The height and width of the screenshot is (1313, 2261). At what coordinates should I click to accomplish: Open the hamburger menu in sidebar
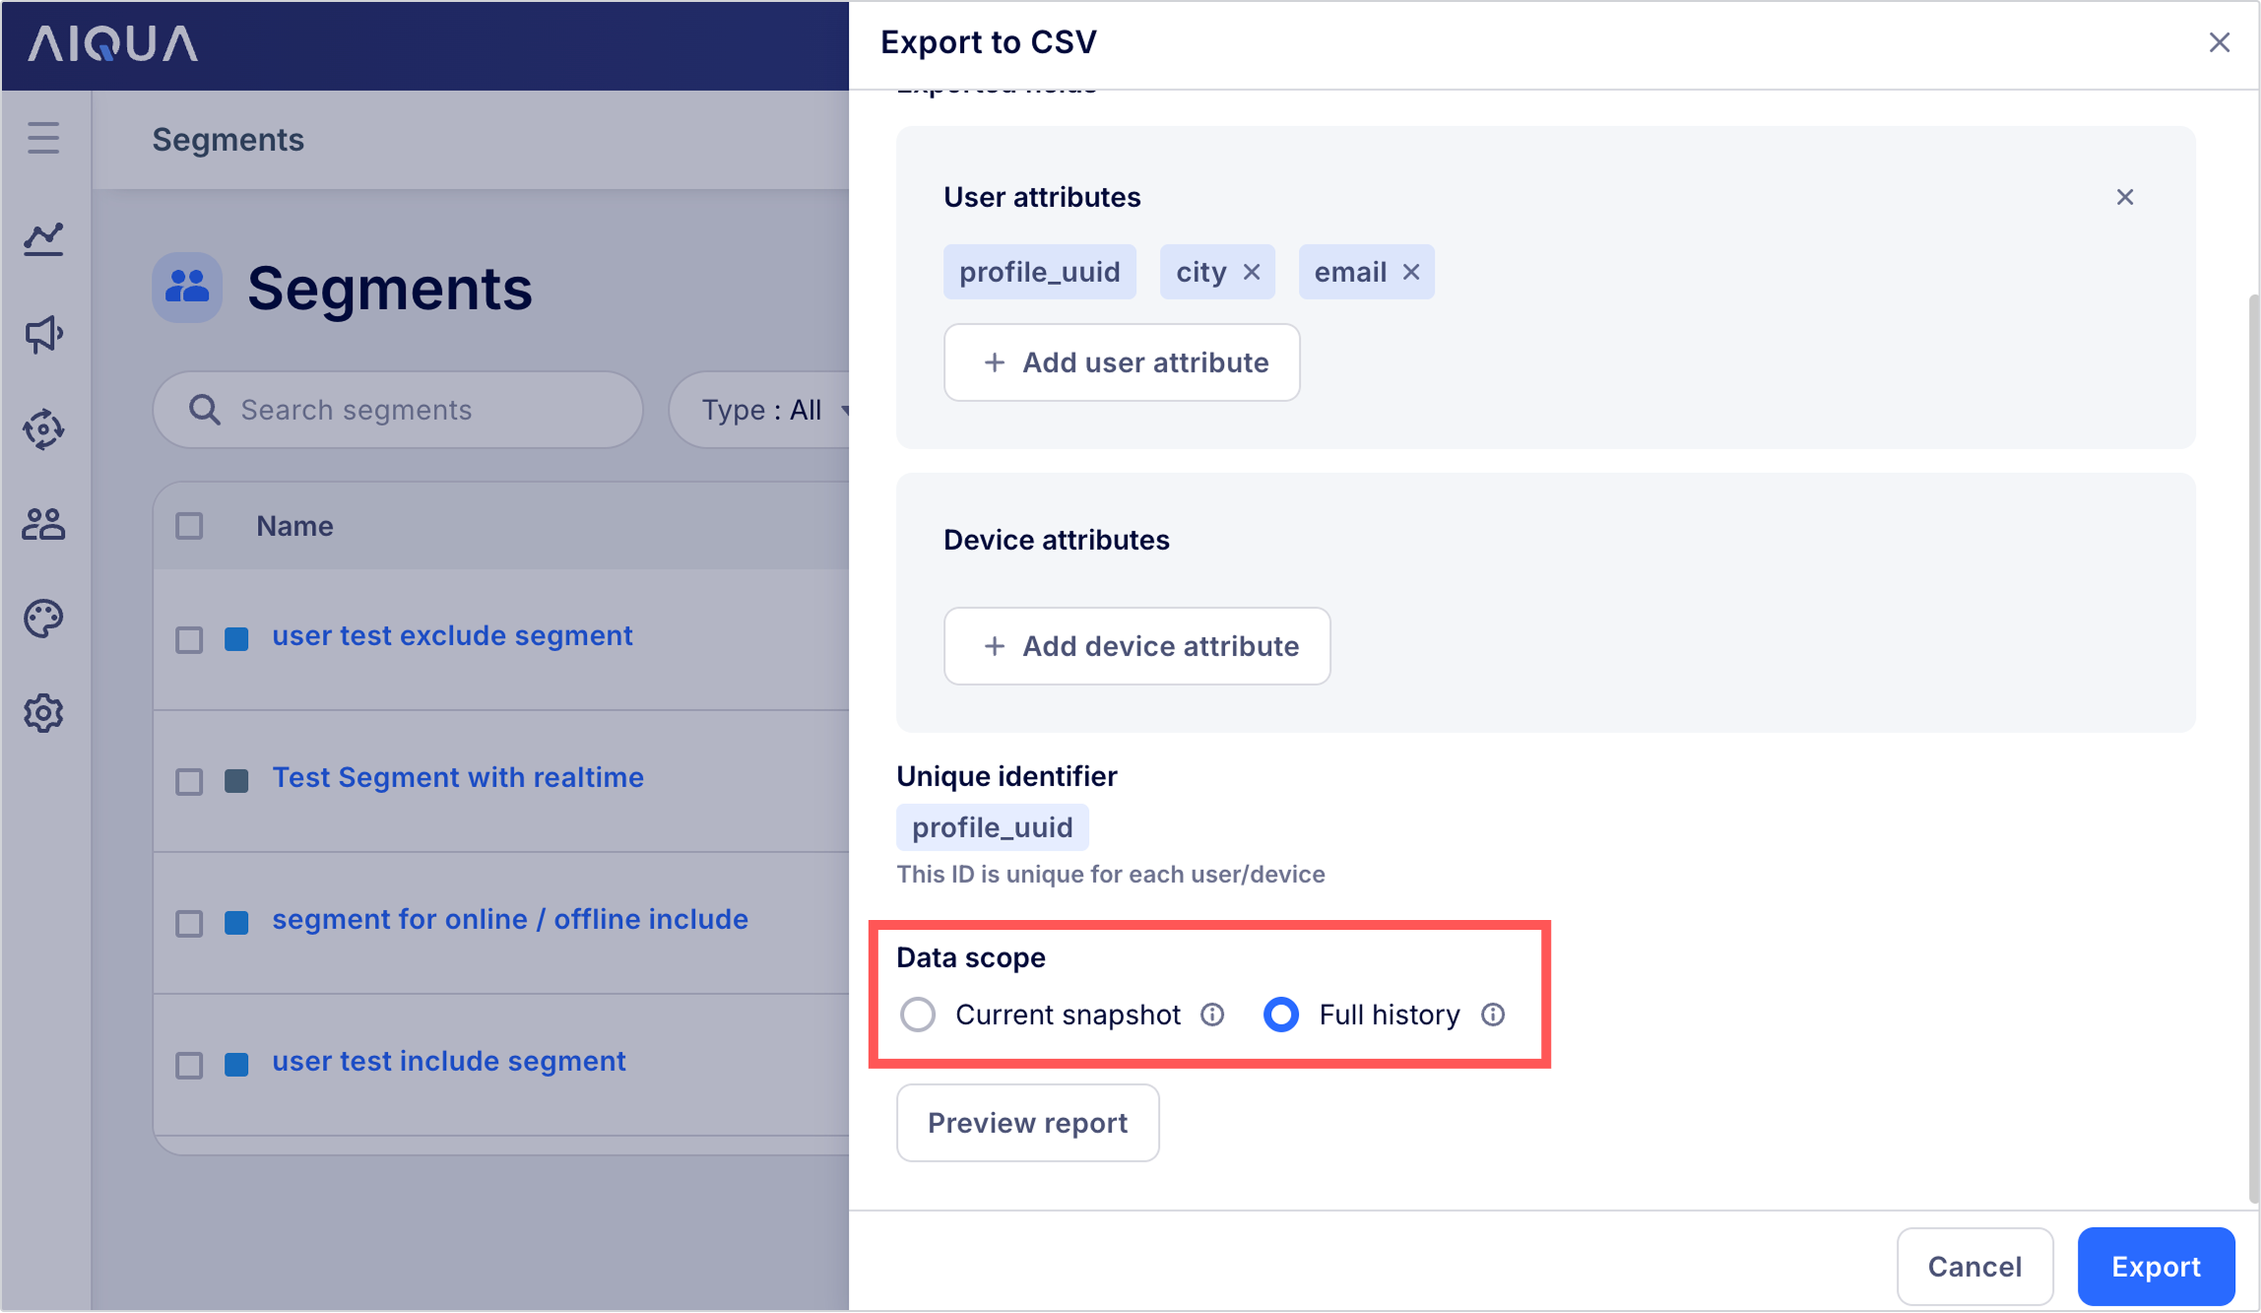point(43,138)
